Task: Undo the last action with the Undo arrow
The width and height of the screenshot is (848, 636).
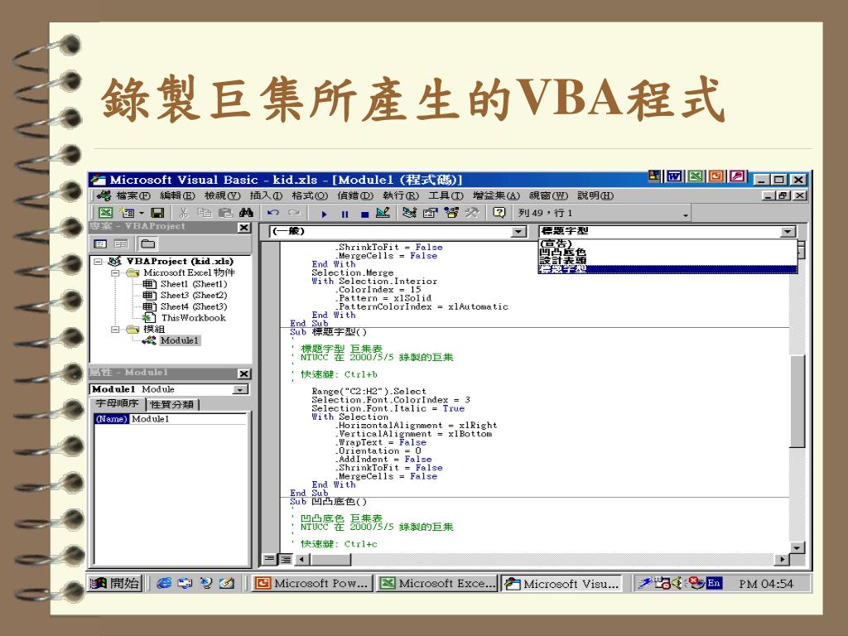Action: [273, 213]
